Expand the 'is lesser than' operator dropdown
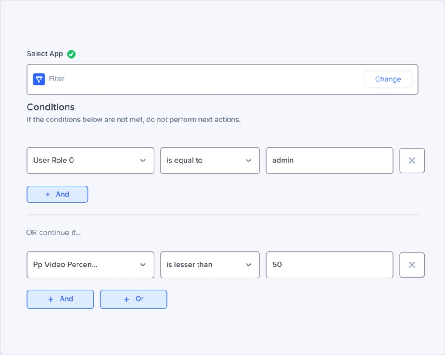 [x=209, y=265]
